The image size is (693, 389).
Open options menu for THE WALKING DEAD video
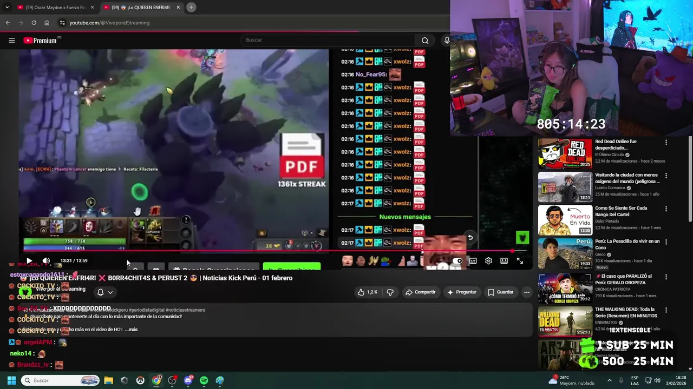(x=666, y=310)
